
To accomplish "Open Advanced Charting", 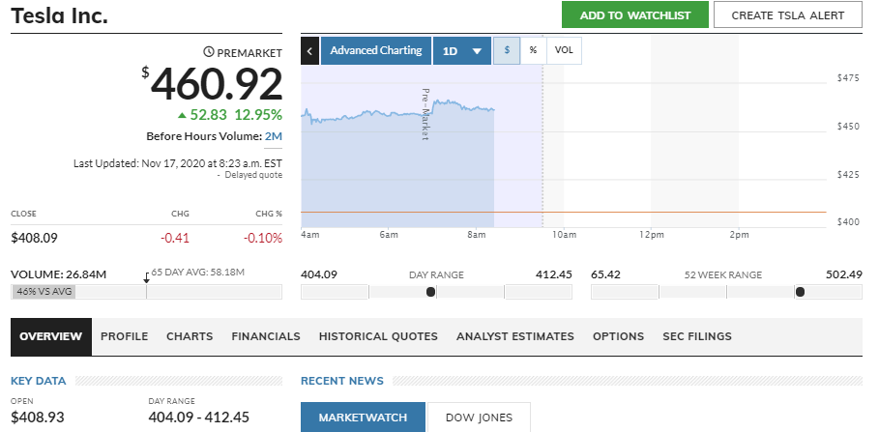I will (x=375, y=50).
